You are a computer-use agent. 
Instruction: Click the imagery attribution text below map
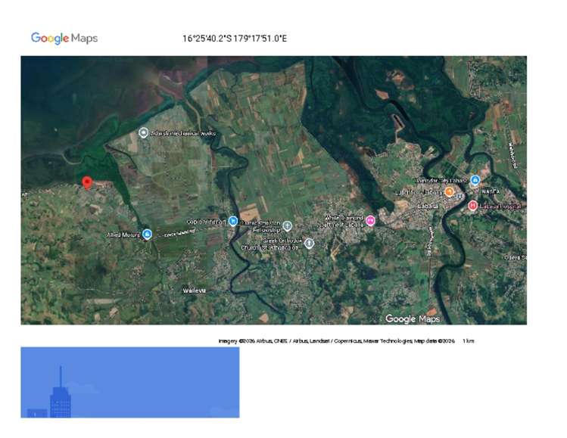point(337,340)
